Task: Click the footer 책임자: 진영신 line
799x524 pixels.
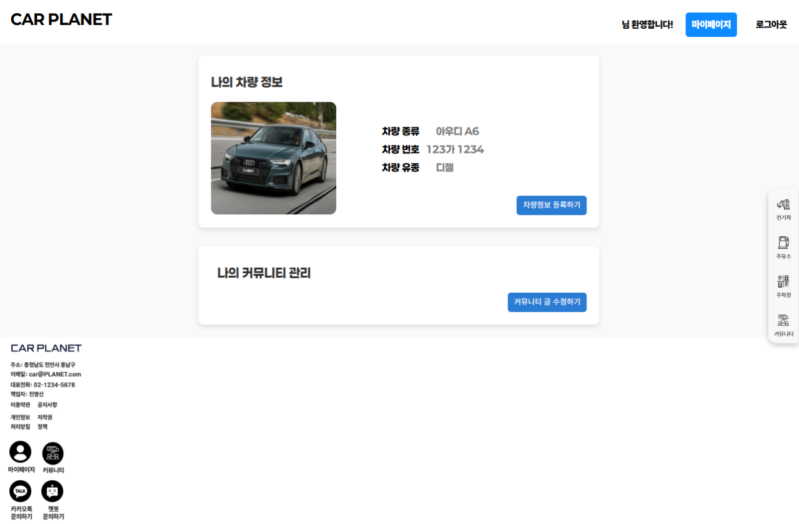Action: [x=27, y=394]
